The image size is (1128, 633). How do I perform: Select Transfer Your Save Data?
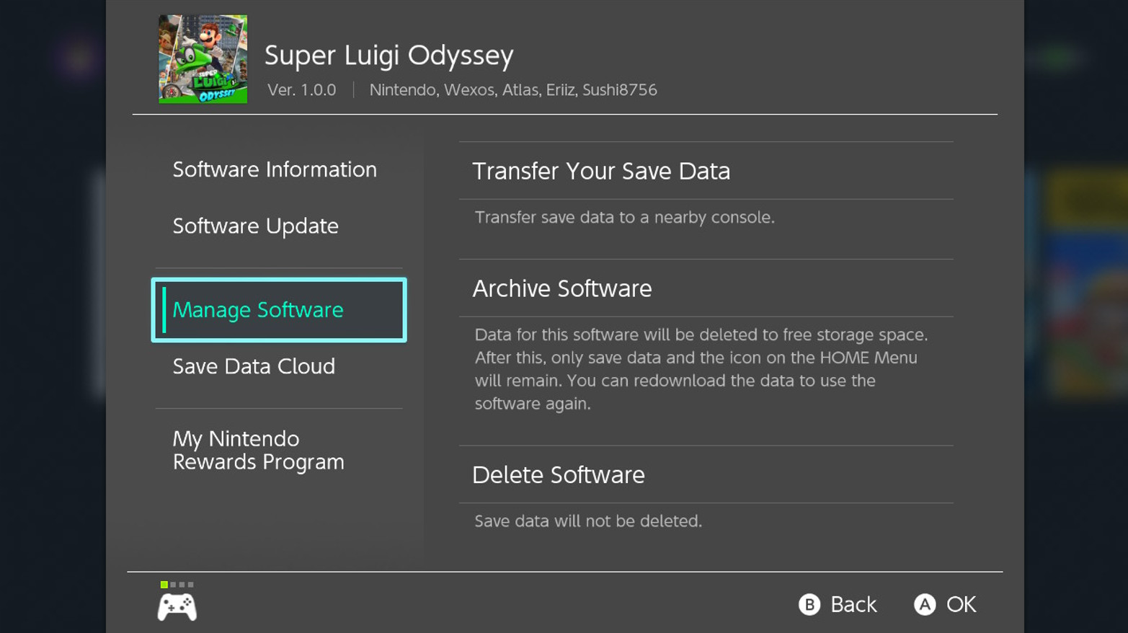click(602, 172)
